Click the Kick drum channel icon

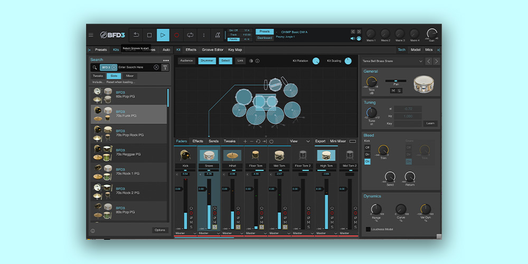click(x=185, y=155)
